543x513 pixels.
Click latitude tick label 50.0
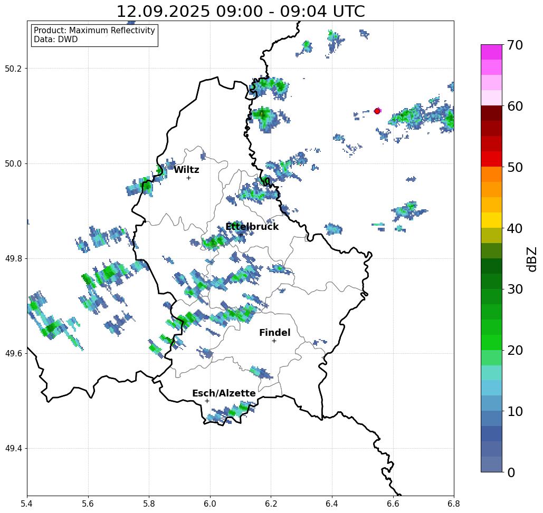13,163
